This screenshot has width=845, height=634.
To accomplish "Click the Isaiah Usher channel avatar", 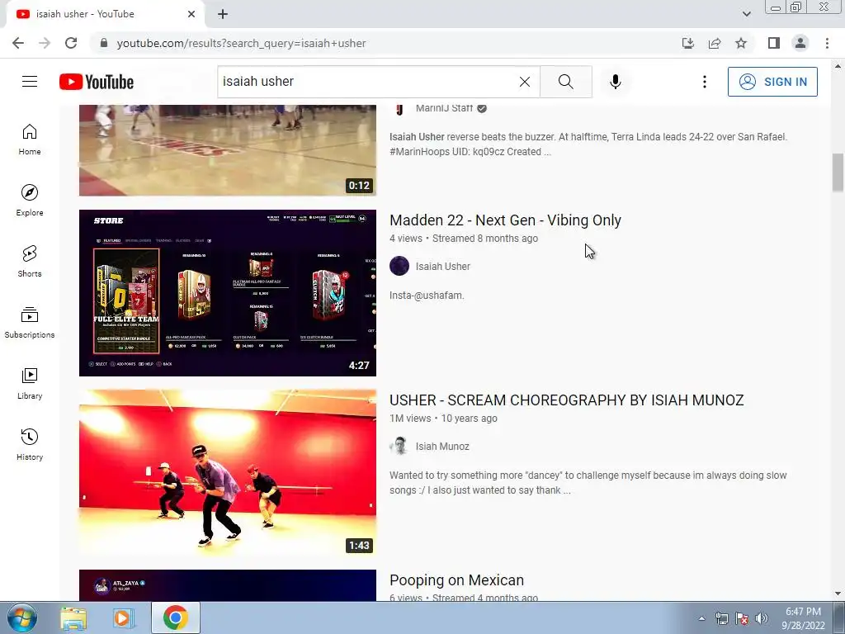I will point(399,267).
